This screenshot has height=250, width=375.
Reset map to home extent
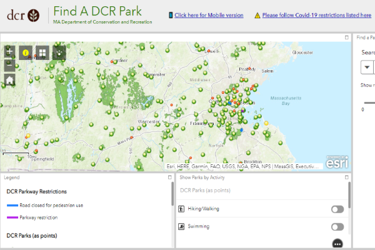(10, 79)
